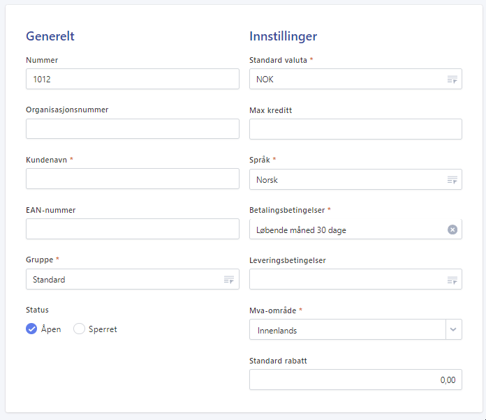Click the Standard valuta field showing NOK
Viewport: 486px width, 420px height.
click(x=355, y=79)
